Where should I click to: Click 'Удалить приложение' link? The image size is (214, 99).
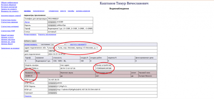click(x=47, y=35)
